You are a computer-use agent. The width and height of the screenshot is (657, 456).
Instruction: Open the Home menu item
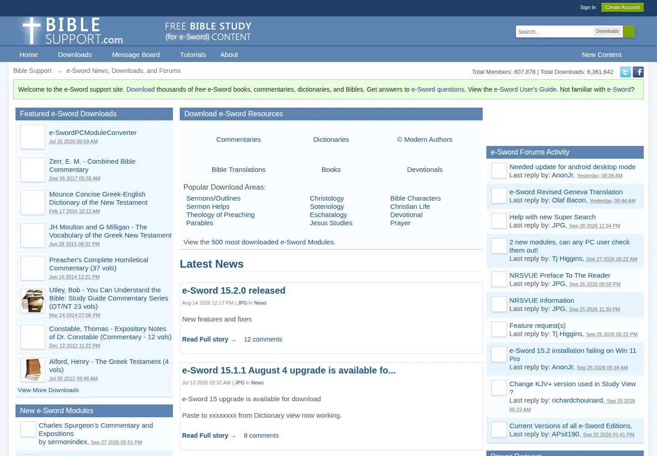(29, 55)
